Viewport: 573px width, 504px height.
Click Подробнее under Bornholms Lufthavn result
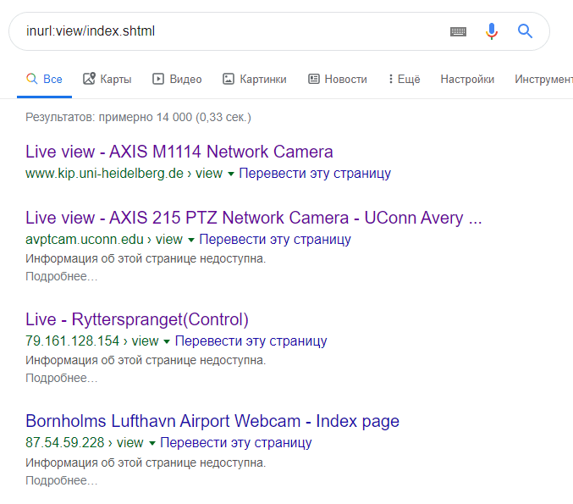tap(62, 480)
